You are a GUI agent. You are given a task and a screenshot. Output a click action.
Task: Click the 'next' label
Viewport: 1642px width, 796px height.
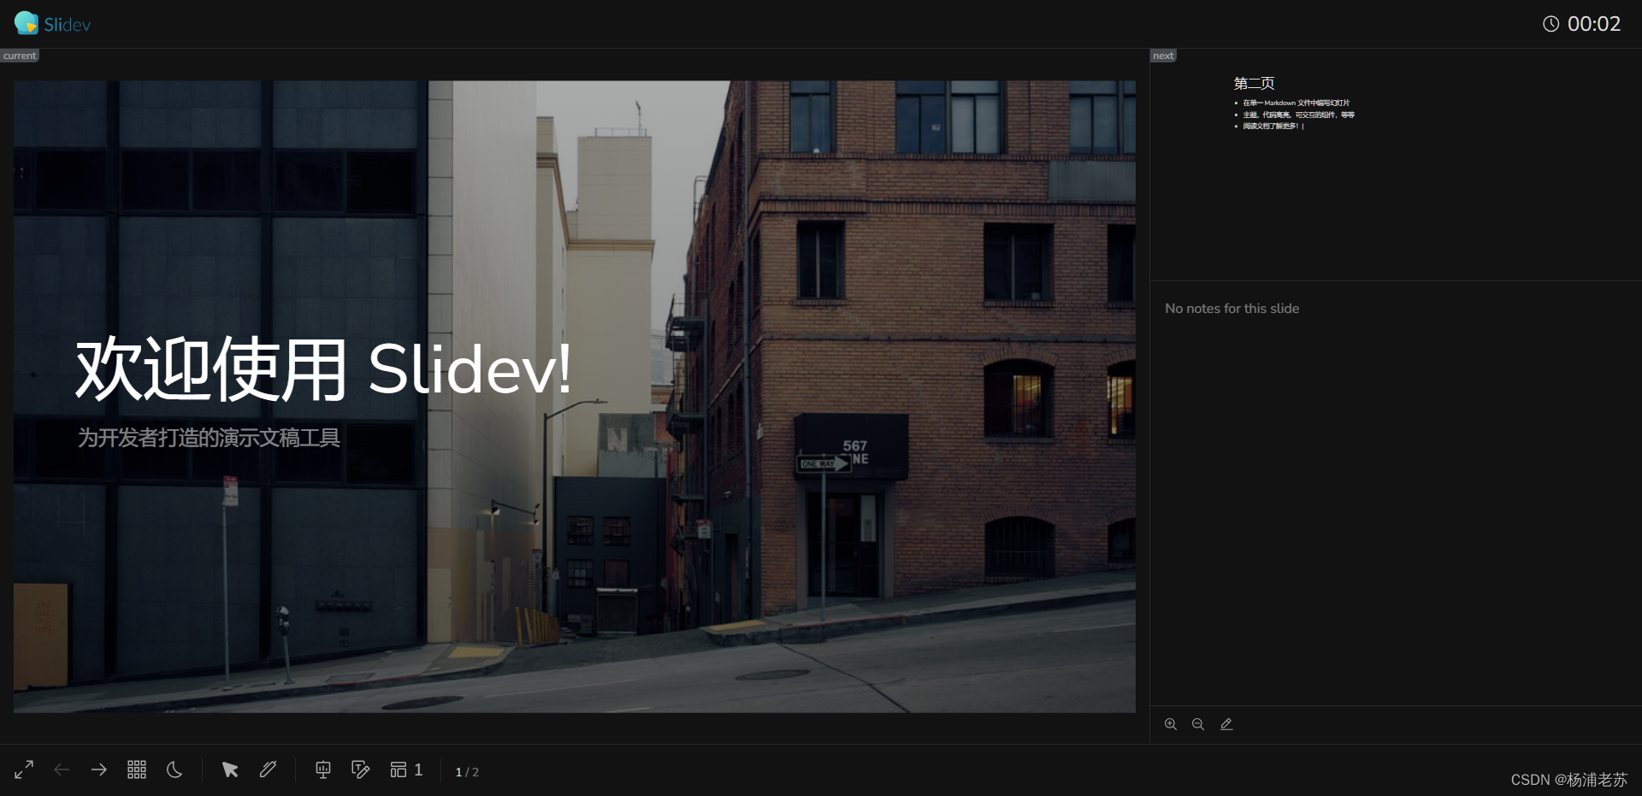(x=1163, y=56)
